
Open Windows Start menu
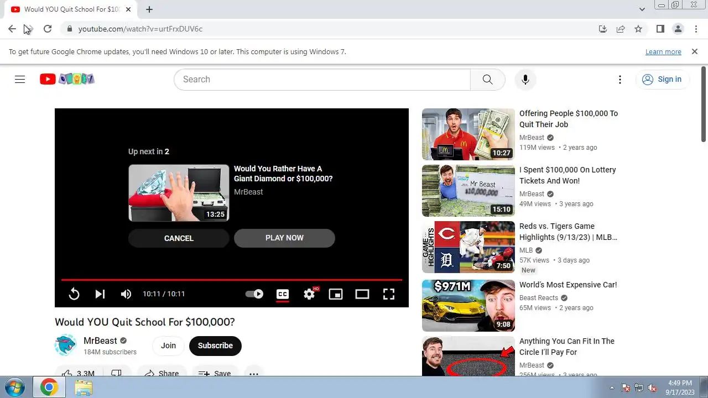tap(15, 387)
